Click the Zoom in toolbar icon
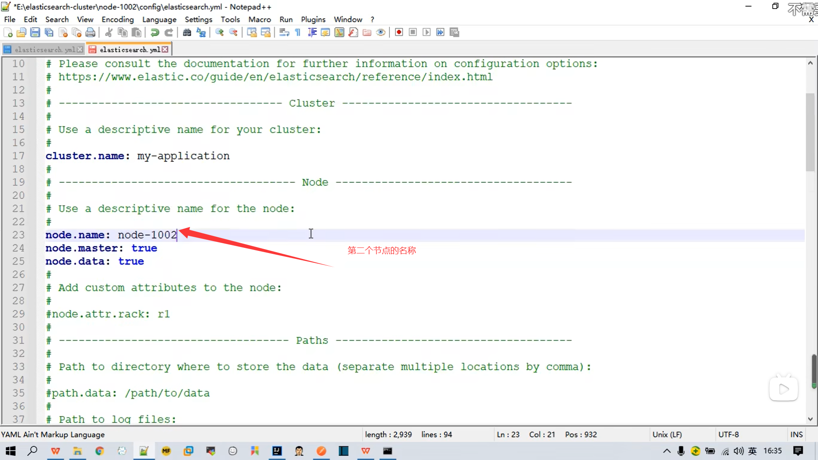This screenshot has height=460, width=818. point(219,32)
